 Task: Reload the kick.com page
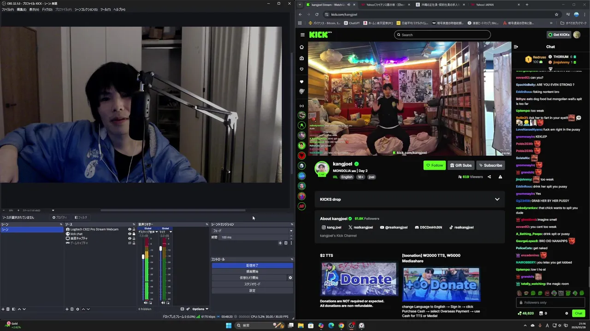[317, 14]
